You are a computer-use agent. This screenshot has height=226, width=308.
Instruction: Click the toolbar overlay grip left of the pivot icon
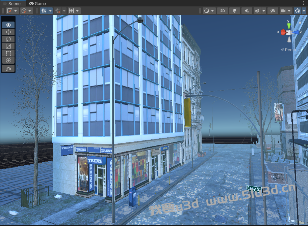click(3, 11)
